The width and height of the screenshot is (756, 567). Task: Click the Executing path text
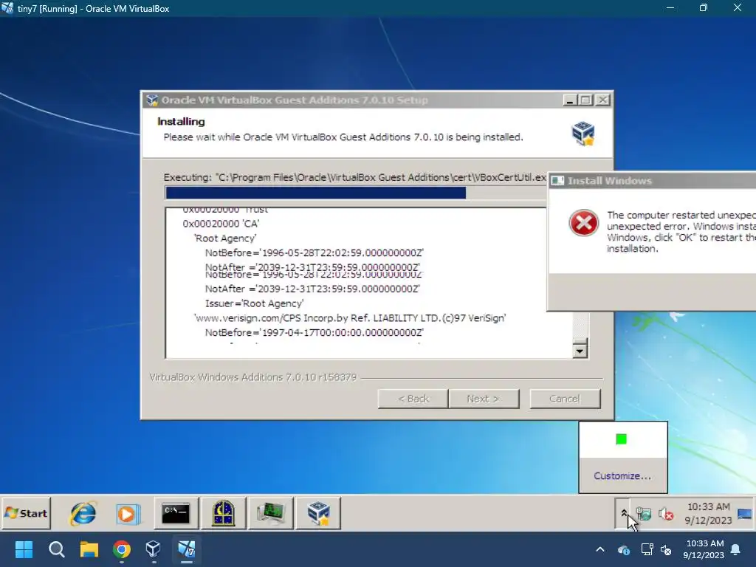click(355, 177)
